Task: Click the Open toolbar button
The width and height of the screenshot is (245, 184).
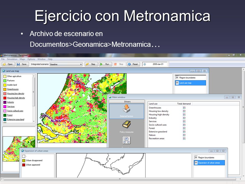Action: point(8,64)
